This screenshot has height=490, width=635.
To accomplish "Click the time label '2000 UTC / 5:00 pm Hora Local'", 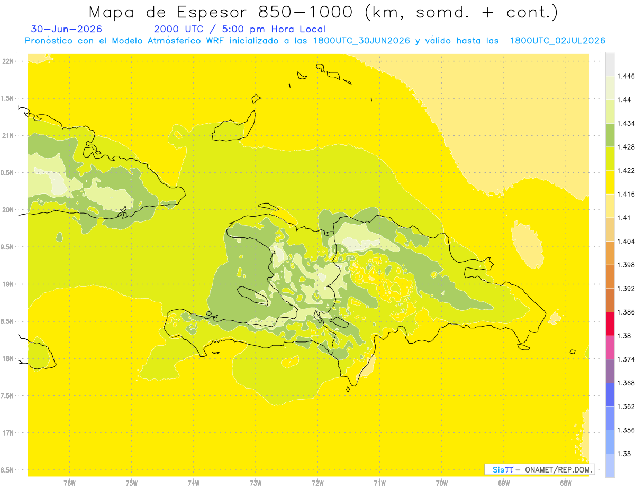I will (x=240, y=29).
